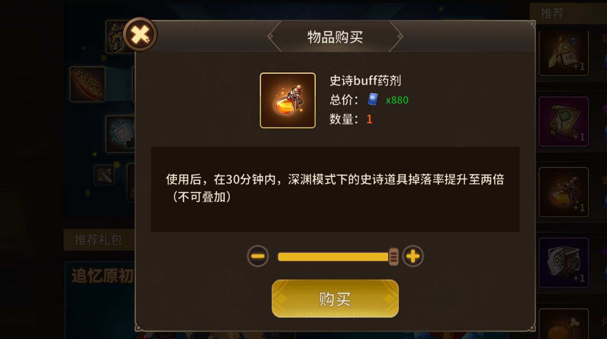The image size is (607, 339).
Task: Increase quantity with the plus button
Action: [x=413, y=256]
